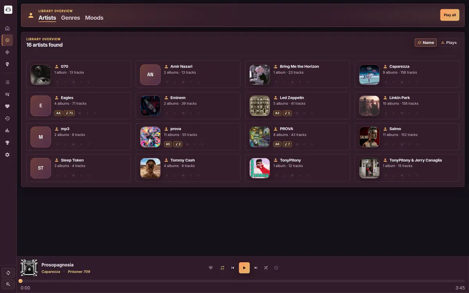Open the app logo at sidebar top
This screenshot has height=293, width=469.
point(8,10)
